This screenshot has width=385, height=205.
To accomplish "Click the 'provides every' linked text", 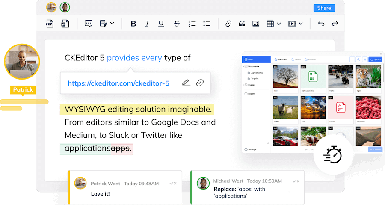I will [134, 58].
